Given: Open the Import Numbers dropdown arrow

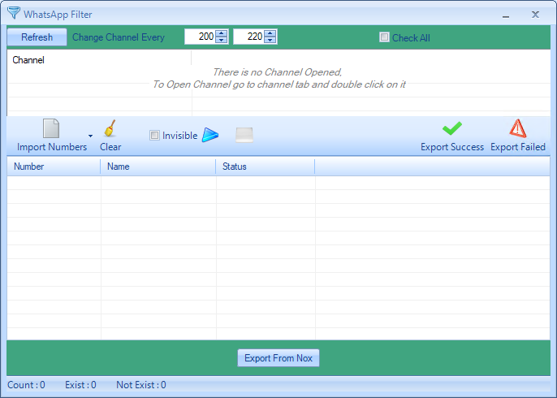Looking at the screenshot, I should (91, 136).
